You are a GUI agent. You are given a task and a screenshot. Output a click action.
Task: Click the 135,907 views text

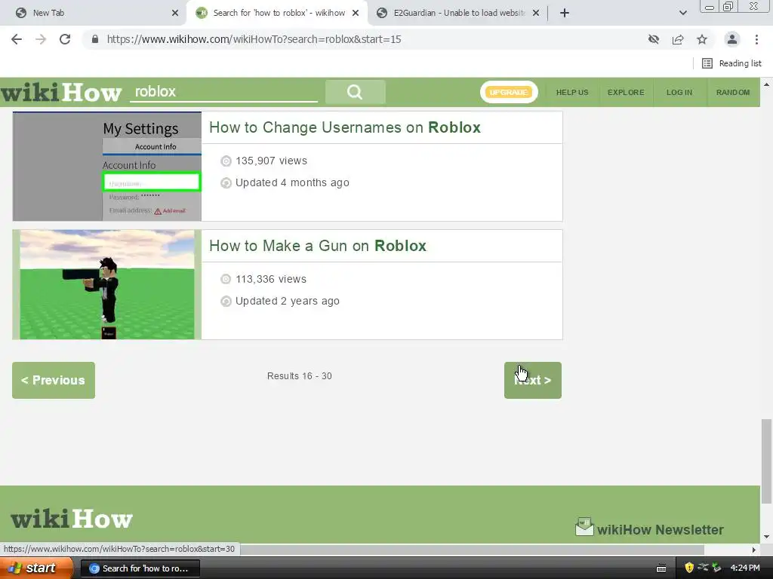[271, 161]
